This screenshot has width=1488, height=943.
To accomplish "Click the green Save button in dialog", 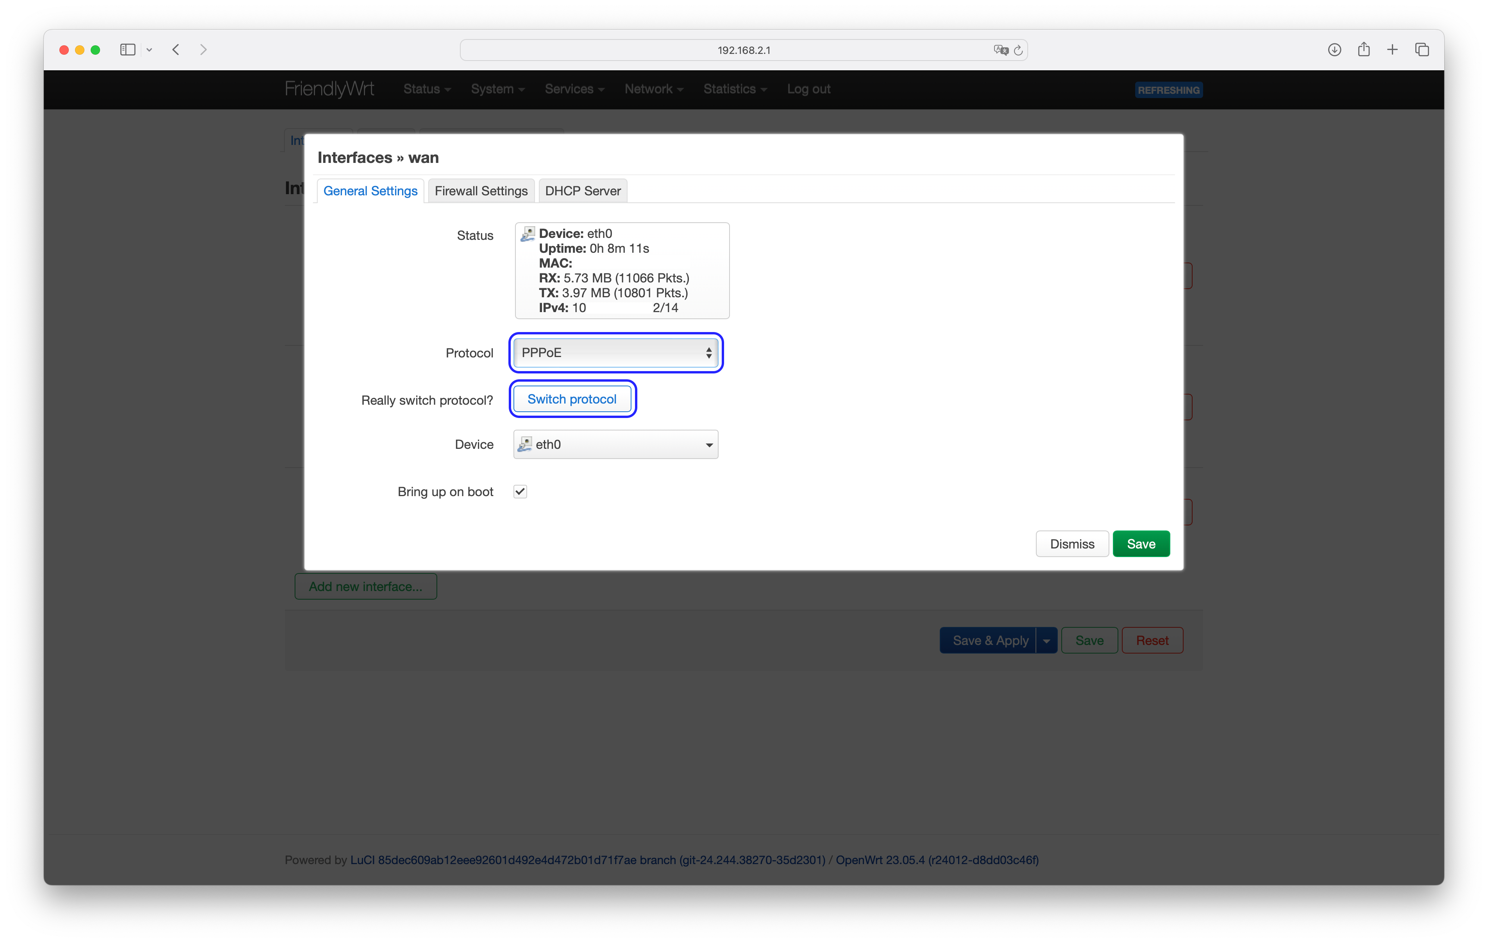I will coord(1141,544).
